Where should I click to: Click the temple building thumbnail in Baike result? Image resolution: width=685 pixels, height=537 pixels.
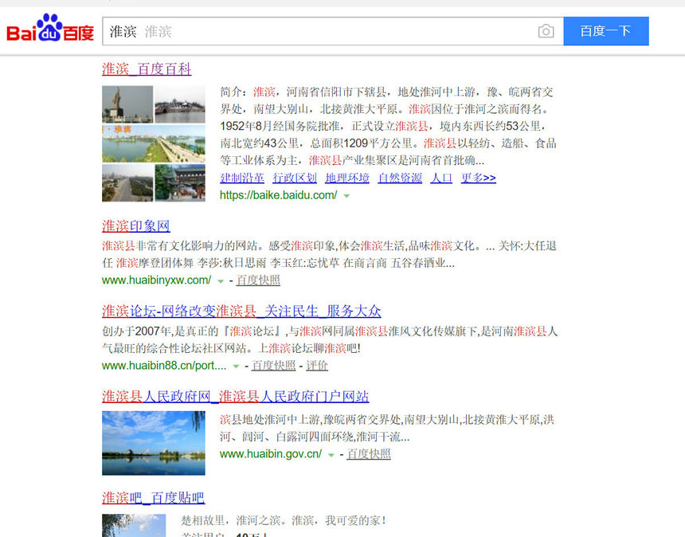[180, 183]
